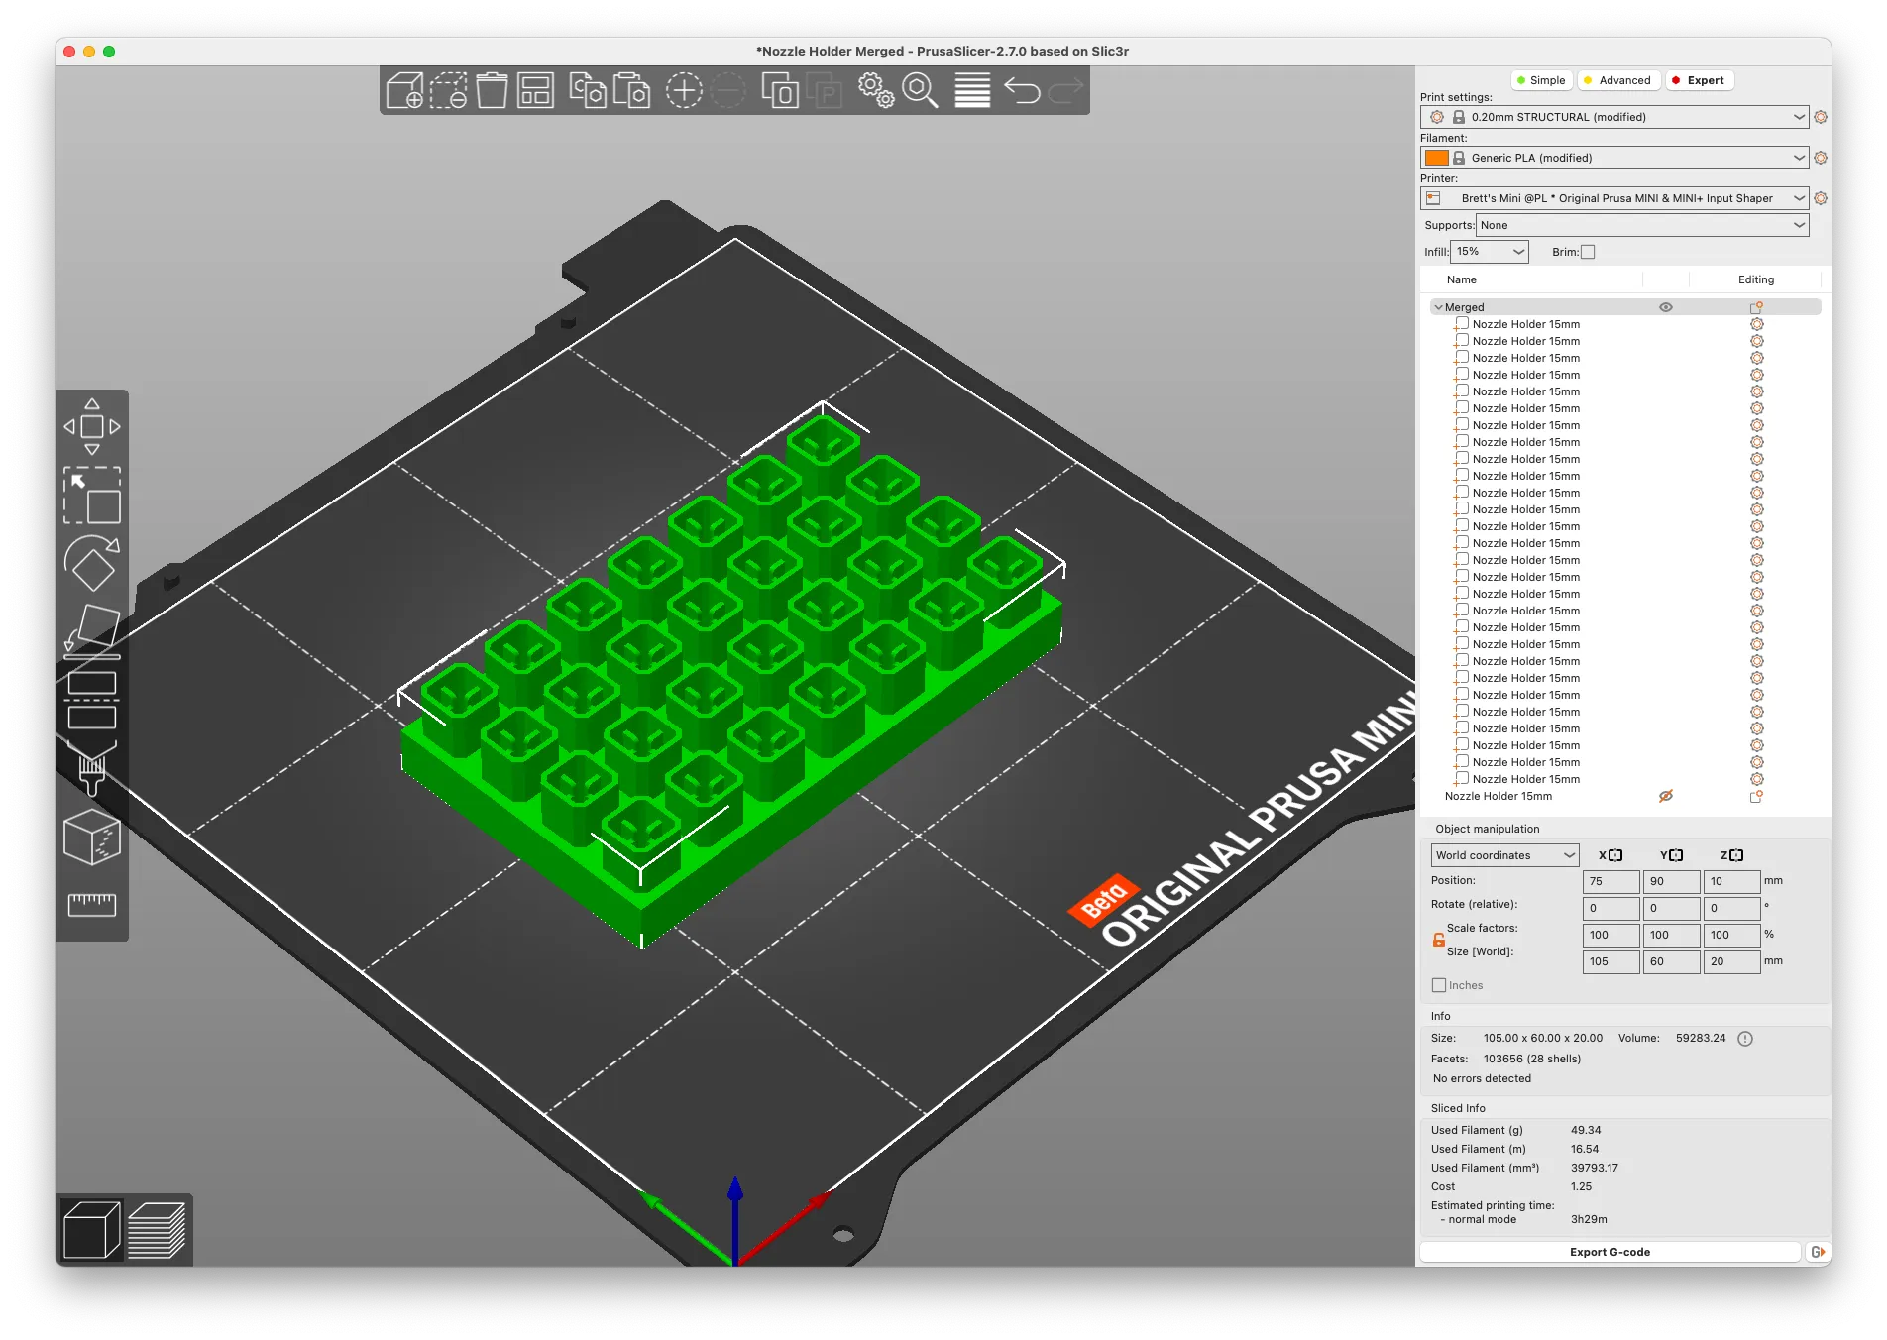1887x1340 pixels.
Task: Set the X position input field
Action: pyautogui.click(x=1609, y=881)
